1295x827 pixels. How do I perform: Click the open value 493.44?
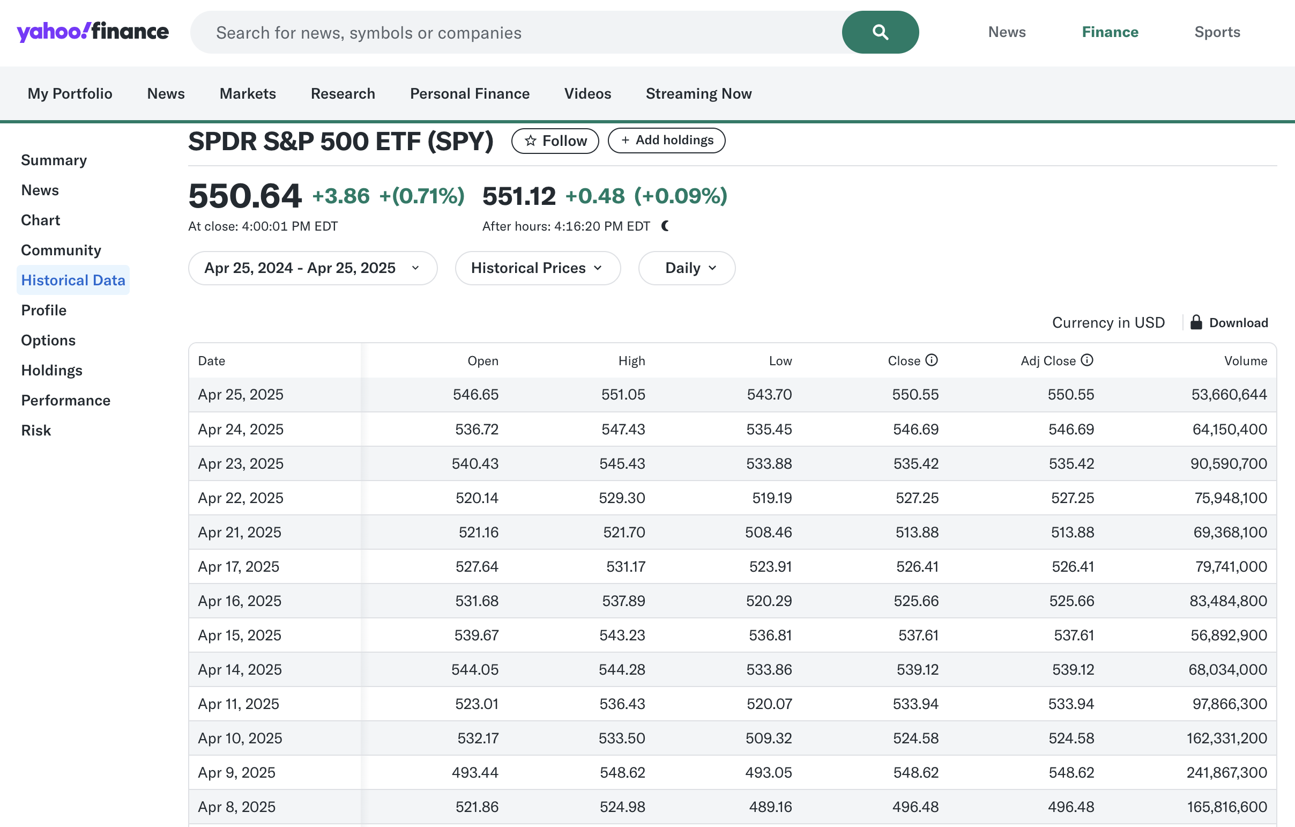coord(475,772)
